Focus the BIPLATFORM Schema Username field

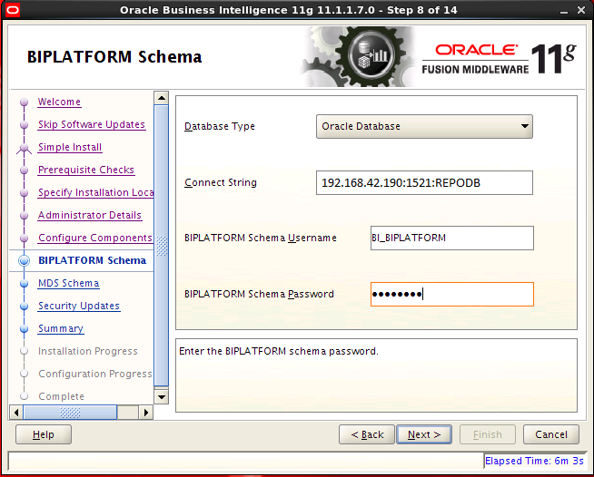tap(452, 238)
